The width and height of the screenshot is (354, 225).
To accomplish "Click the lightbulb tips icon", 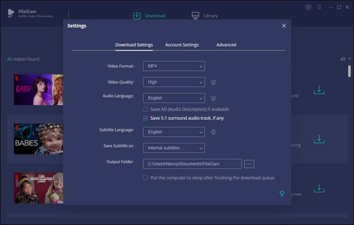I will pyautogui.click(x=282, y=193).
